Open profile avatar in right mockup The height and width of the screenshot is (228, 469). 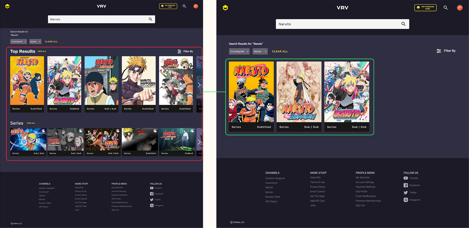point(460,8)
